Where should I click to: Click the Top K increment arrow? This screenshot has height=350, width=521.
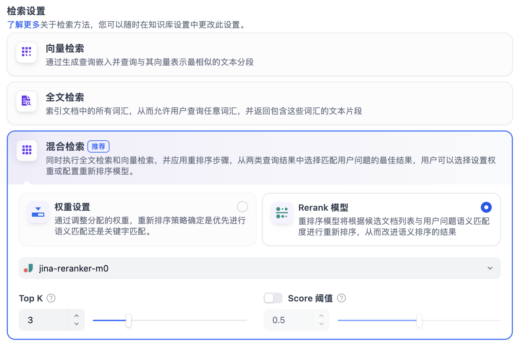point(77,316)
